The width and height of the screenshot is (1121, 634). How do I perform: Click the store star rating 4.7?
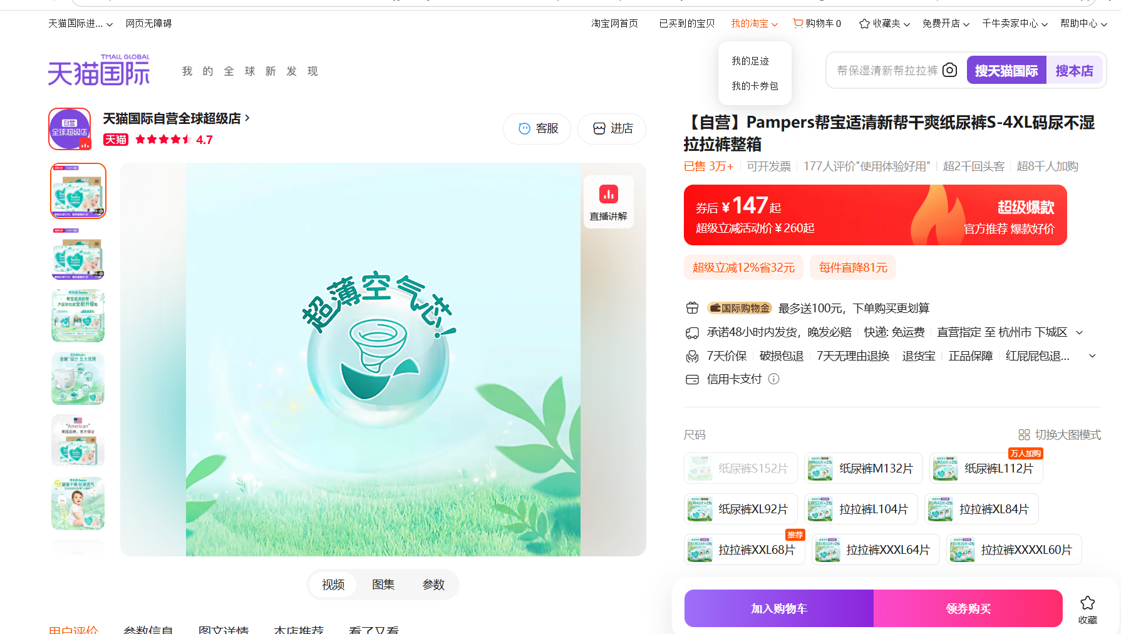point(174,140)
